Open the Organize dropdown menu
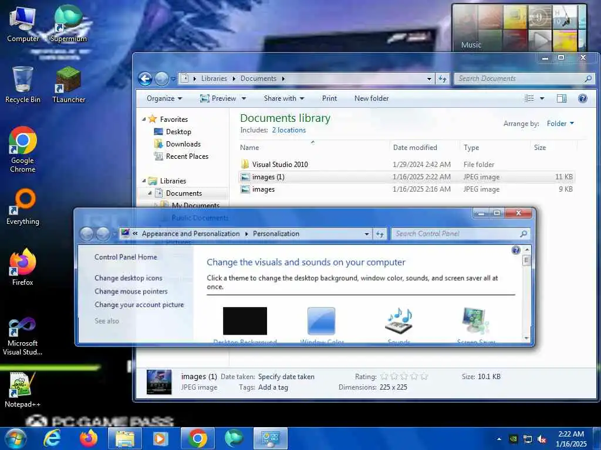Viewport: 601px width, 450px height. (x=164, y=98)
